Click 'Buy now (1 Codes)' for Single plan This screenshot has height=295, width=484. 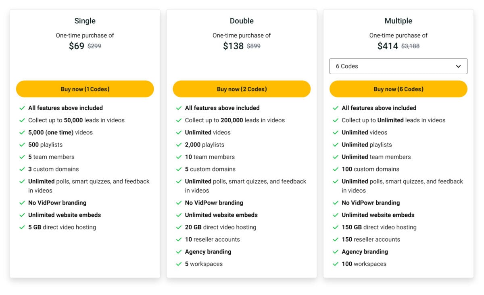point(85,89)
